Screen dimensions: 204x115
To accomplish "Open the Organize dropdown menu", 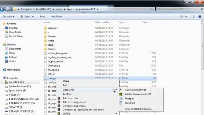I will pyautogui.click(x=8, y=17).
